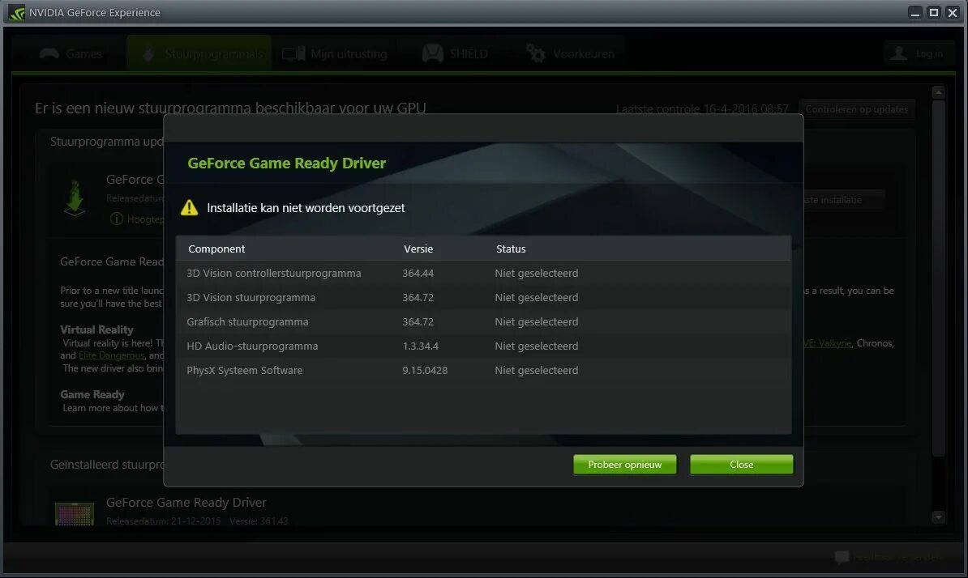Image resolution: width=968 pixels, height=578 pixels.
Task: Click version 1.3.34.4 cell
Action: point(421,346)
